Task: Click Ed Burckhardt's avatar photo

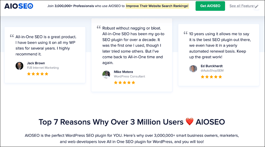Action: point(193,69)
